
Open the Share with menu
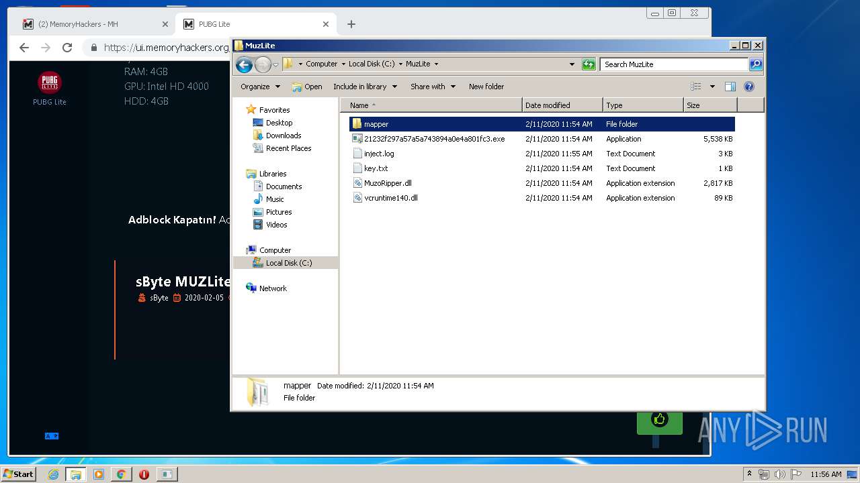coord(433,87)
